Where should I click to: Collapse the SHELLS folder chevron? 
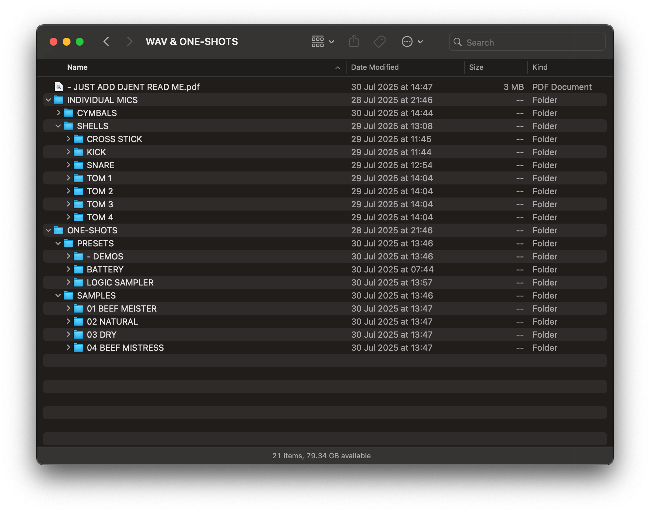[x=58, y=126]
